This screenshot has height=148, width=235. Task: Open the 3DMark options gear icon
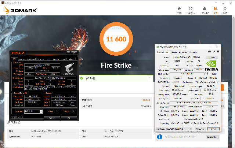click(225, 8)
